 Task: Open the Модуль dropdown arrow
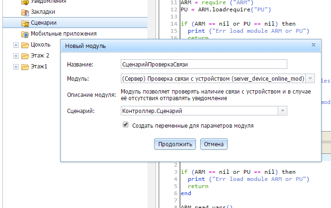tap(310, 78)
